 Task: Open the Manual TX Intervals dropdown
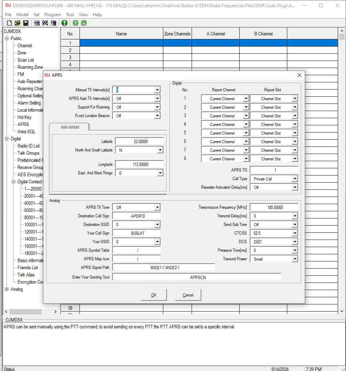point(157,90)
